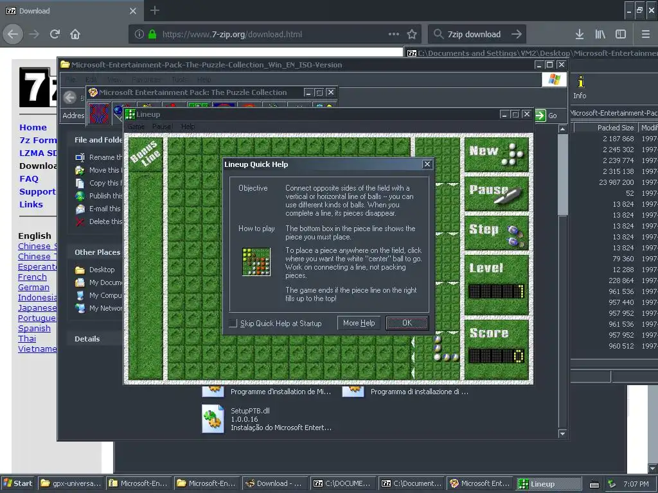Screen dimensions: 658x493
Task: Switch to the gpx-universa taskbar item
Action: pos(71,483)
